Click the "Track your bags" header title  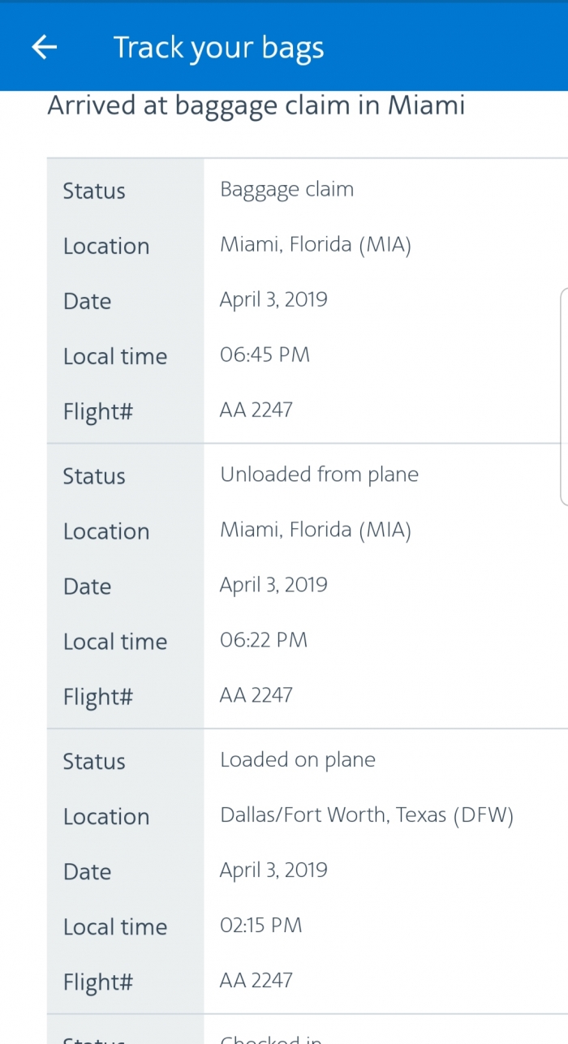pos(218,48)
